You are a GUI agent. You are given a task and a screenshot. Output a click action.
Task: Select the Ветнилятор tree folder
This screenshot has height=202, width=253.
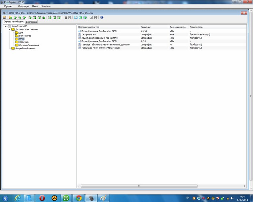pos(25,36)
